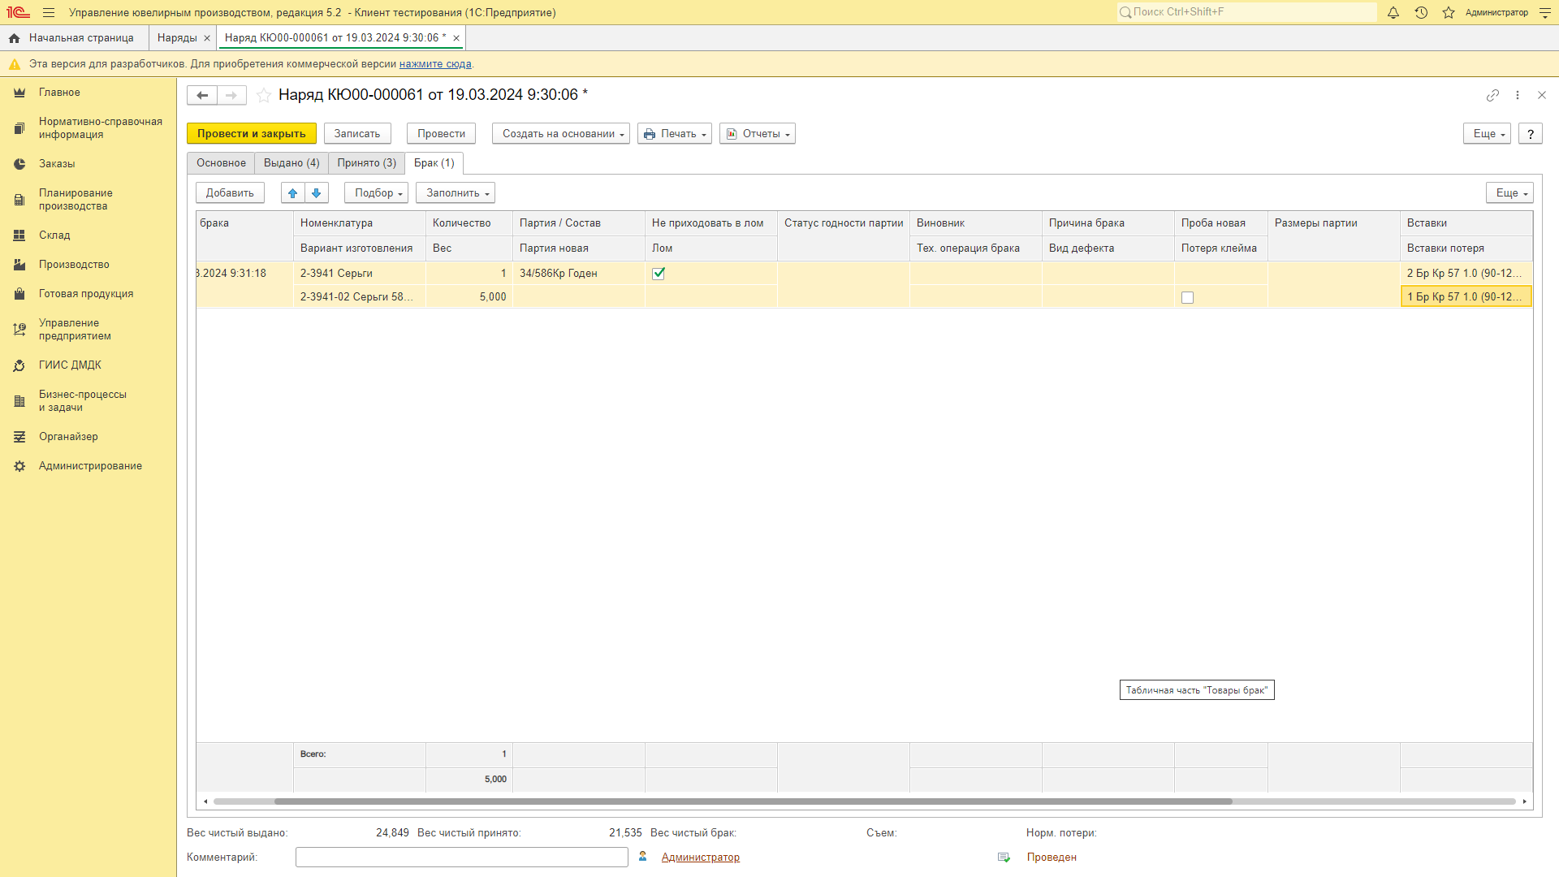The height and width of the screenshot is (877, 1559).
Task: Open the title bar window menu dropdown
Action: pos(1545,13)
